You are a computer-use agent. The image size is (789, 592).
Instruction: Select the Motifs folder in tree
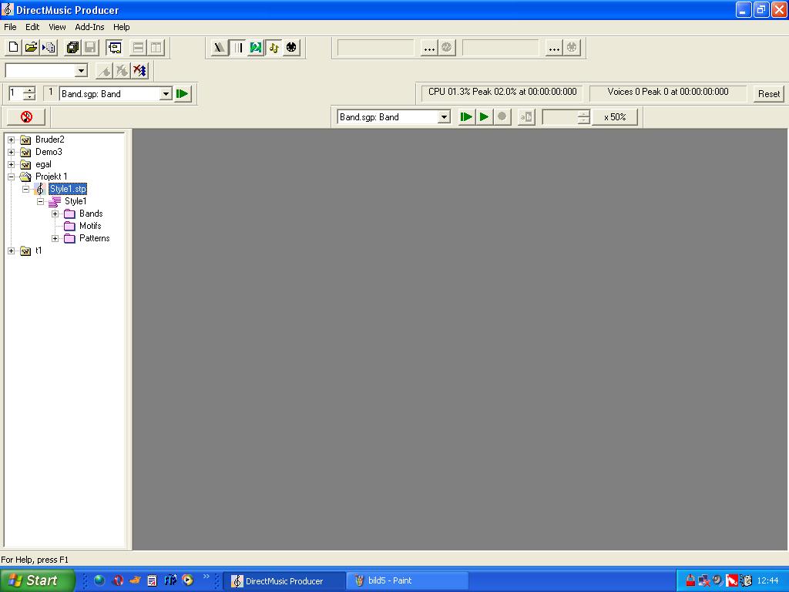pyautogui.click(x=89, y=226)
